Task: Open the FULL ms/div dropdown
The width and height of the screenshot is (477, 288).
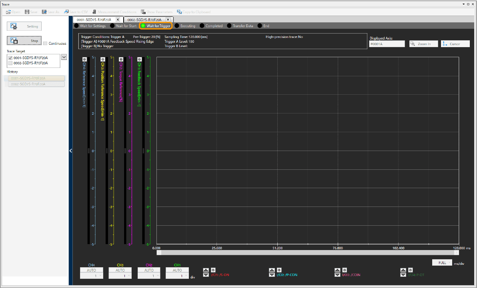Action: pos(442,263)
